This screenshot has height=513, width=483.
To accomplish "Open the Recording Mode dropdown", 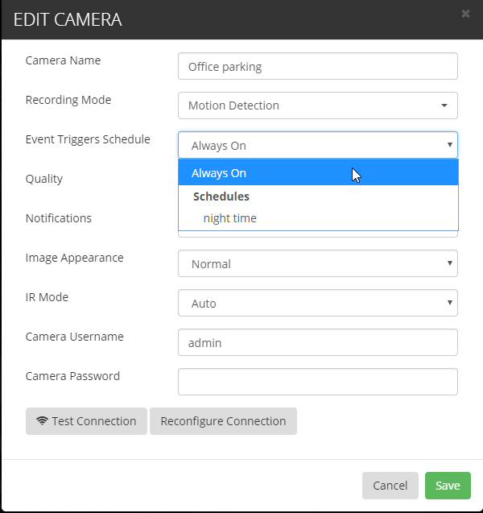I will (317, 105).
